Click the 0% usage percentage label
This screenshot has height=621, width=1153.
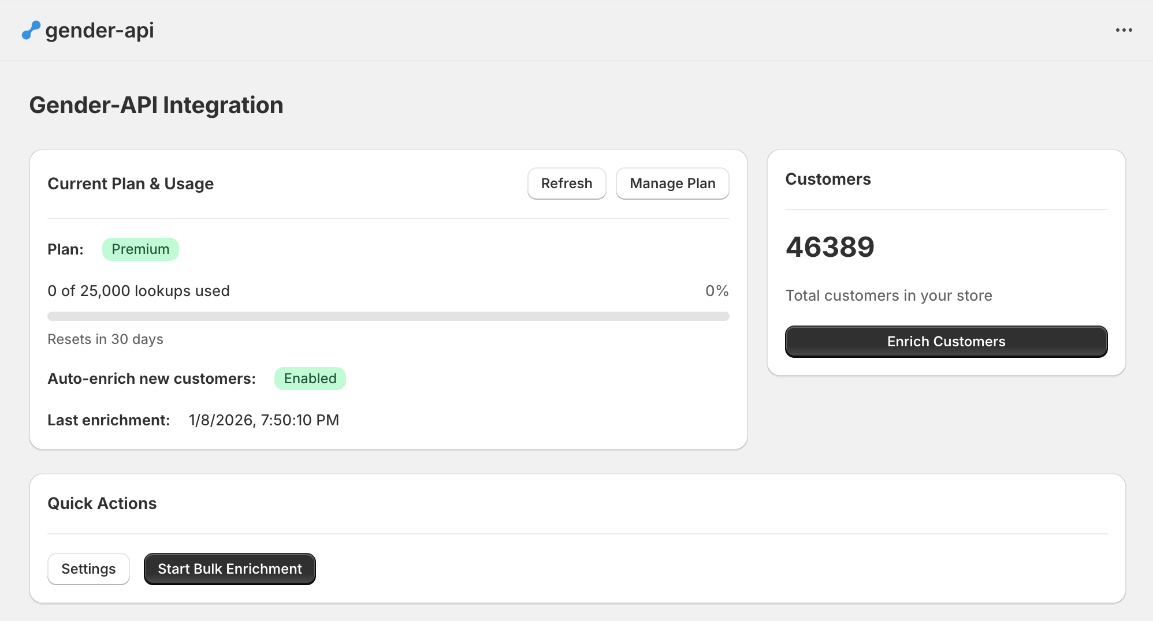point(716,291)
